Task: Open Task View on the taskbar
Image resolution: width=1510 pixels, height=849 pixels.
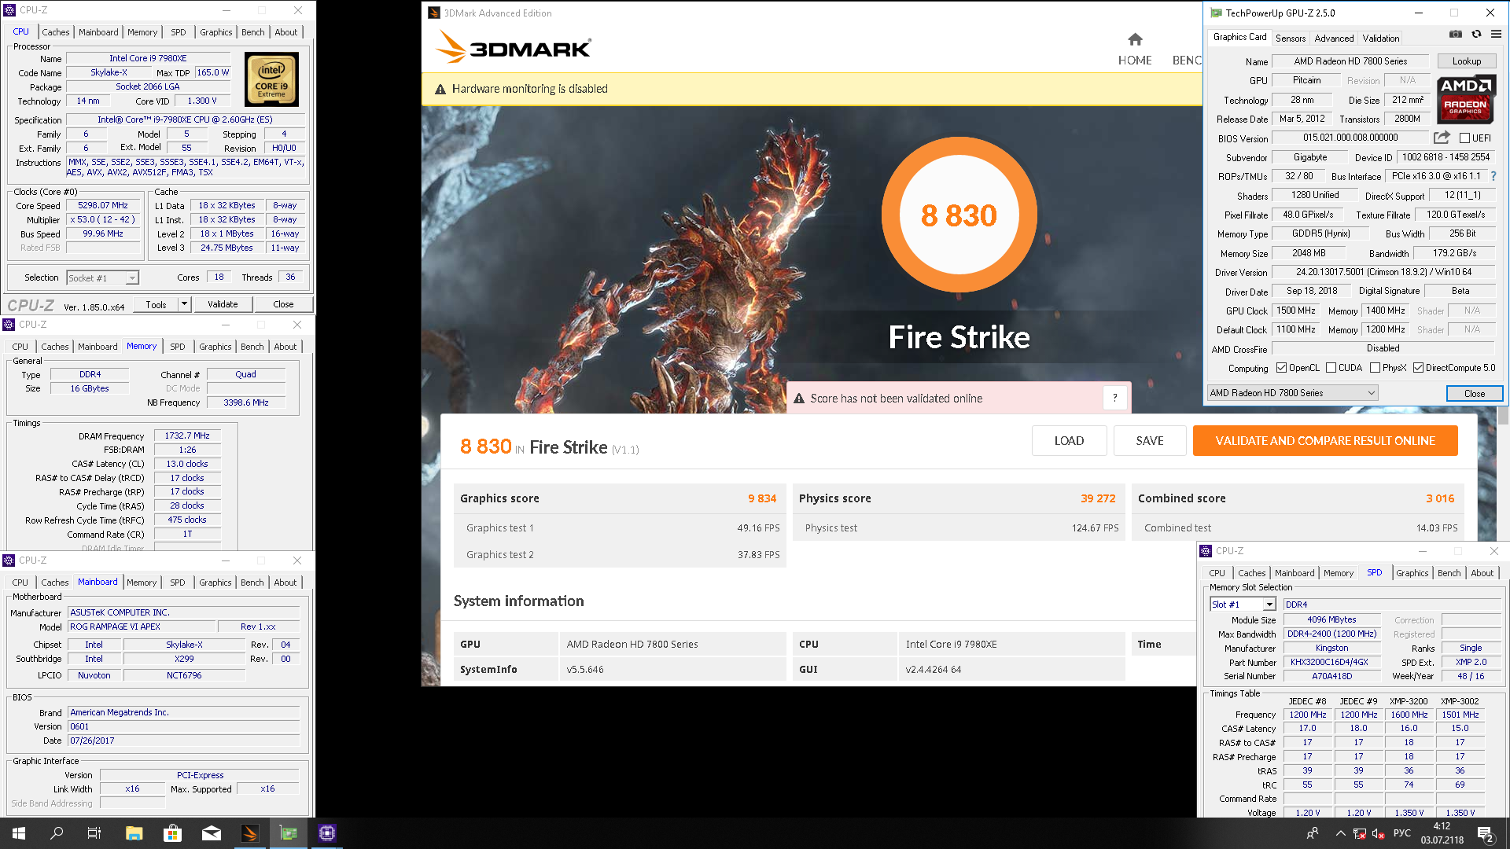Action: coord(94,833)
